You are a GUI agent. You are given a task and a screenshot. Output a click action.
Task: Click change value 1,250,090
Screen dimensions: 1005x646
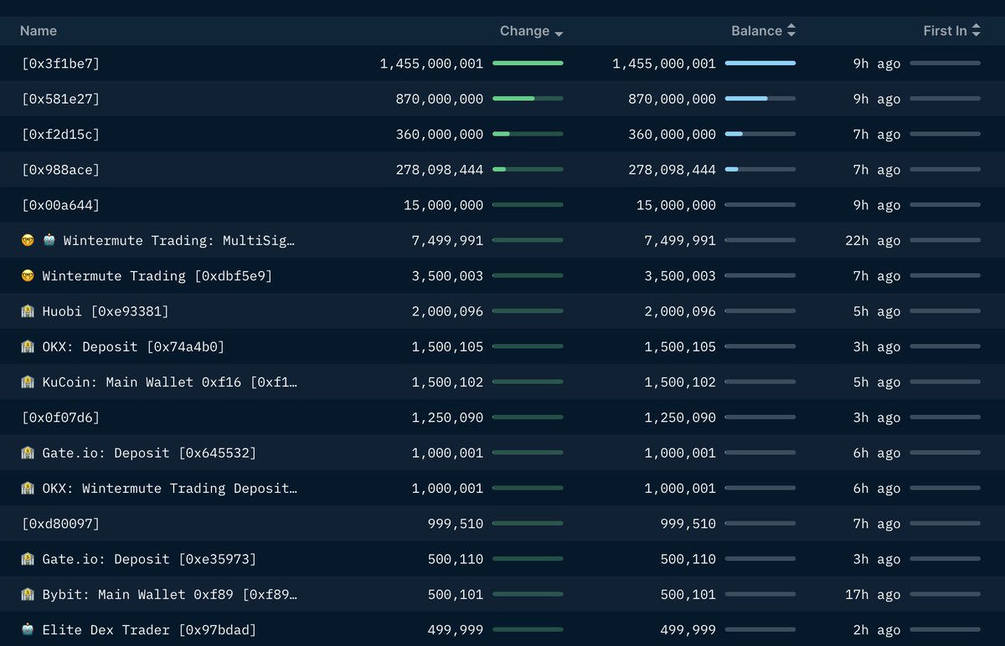(x=448, y=418)
